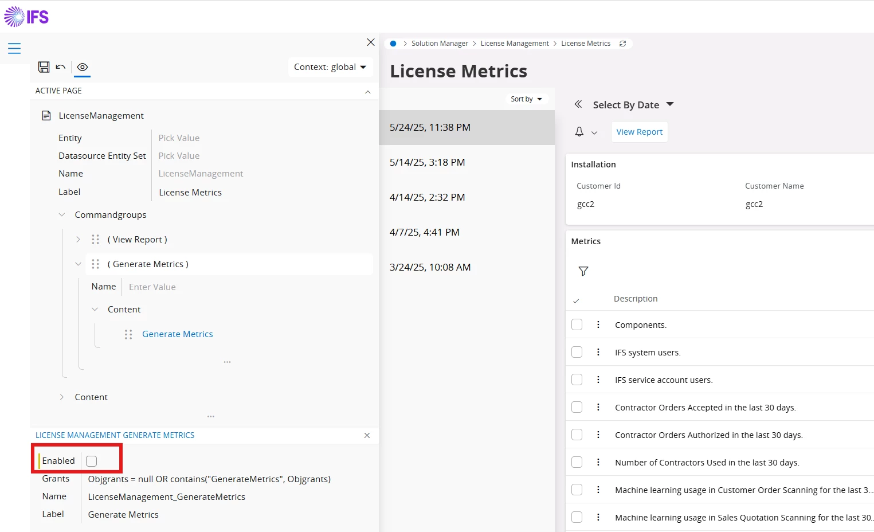Toggle the Enabled checkbox

click(92, 461)
